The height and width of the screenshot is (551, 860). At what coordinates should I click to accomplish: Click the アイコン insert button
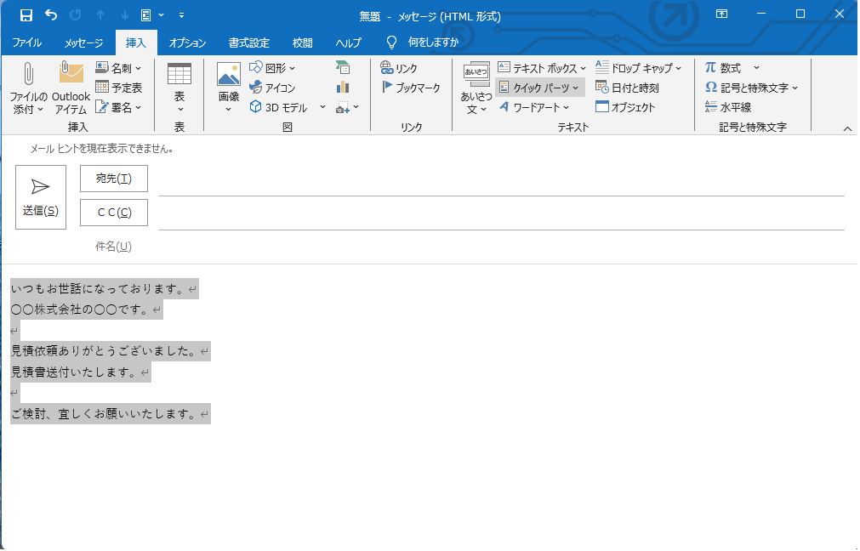tap(272, 88)
